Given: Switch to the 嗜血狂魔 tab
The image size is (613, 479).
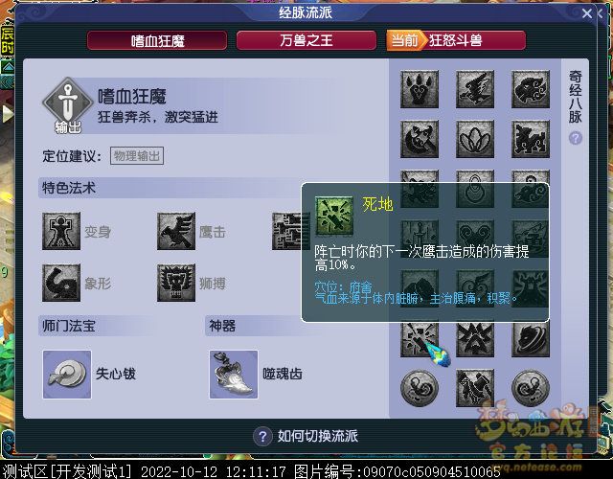Looking at the screenshot, I should 157,40.
